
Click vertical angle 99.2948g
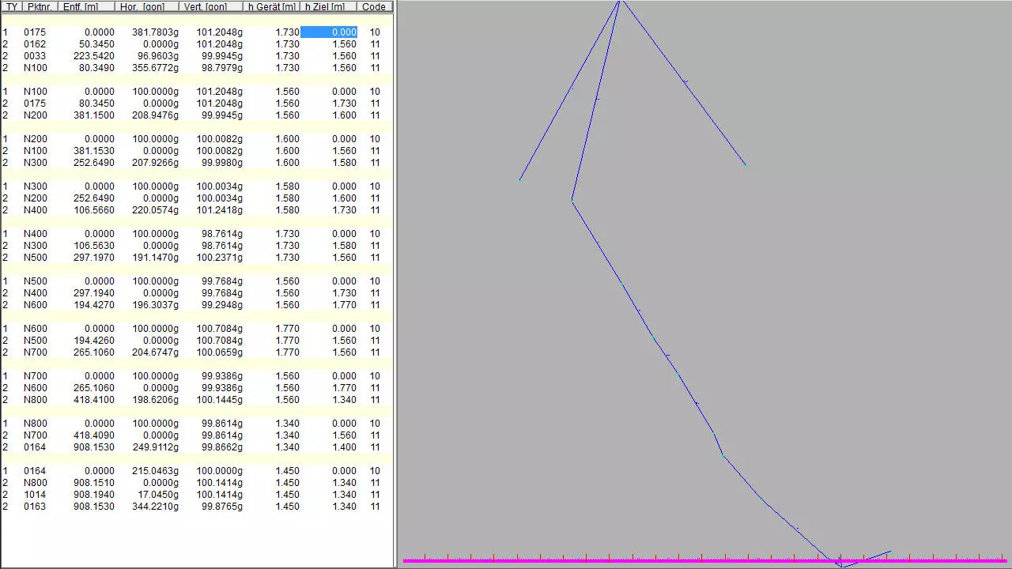[221, 305]
